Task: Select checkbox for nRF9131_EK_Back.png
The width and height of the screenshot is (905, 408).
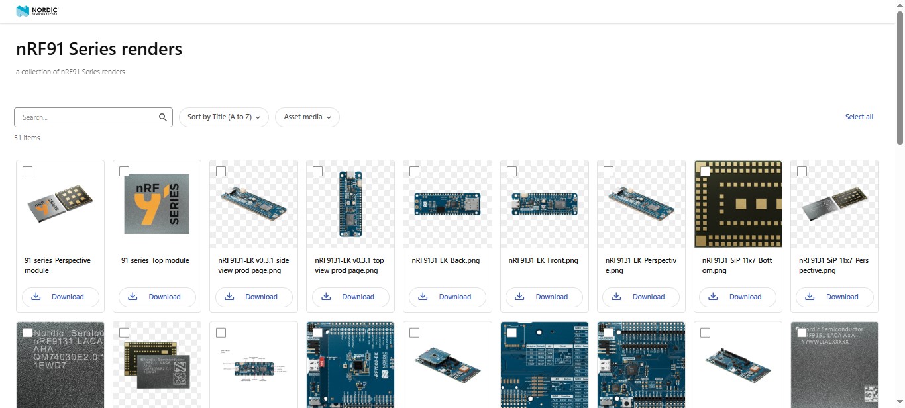Action: 414,172
